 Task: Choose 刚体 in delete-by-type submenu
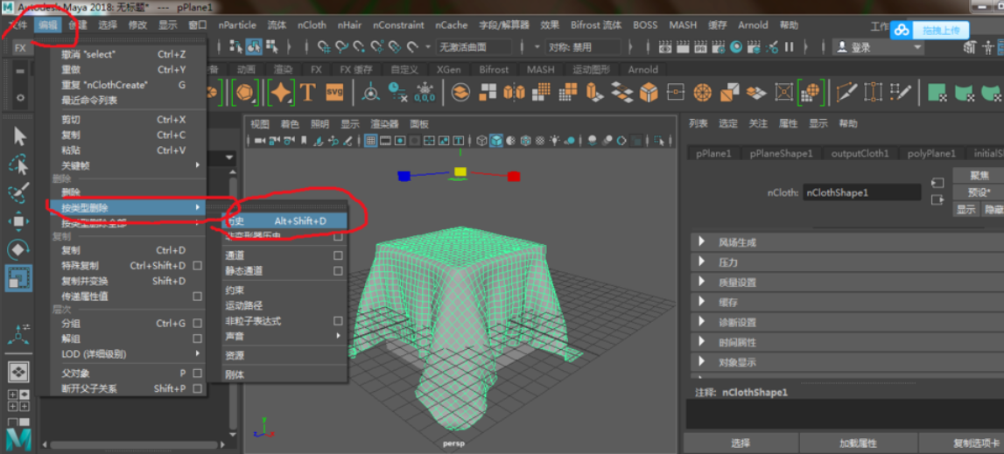tap(284, 374)
